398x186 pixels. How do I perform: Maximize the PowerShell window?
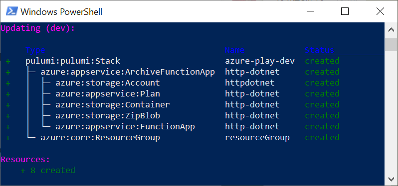(x=345, y=11)
